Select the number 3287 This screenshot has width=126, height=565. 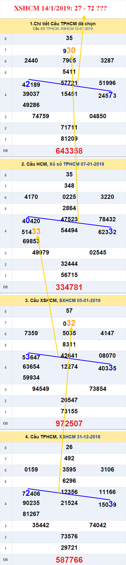[107, 61]
